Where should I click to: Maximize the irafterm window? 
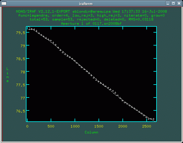(x=173, y=3)
